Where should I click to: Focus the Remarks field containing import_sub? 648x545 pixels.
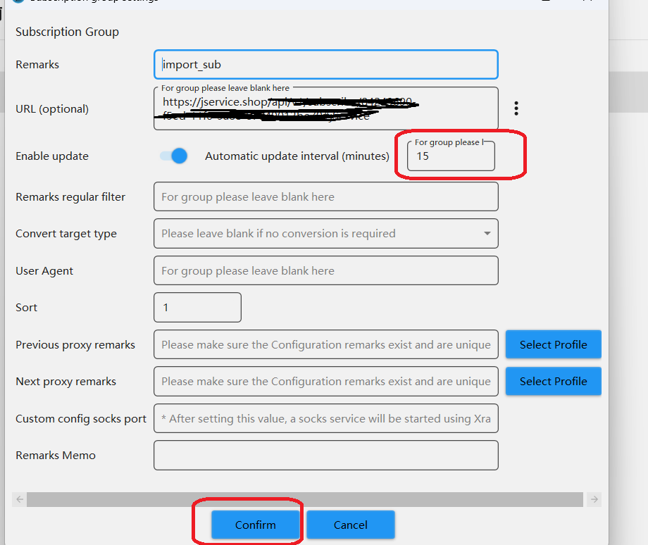tap(325, 65)
